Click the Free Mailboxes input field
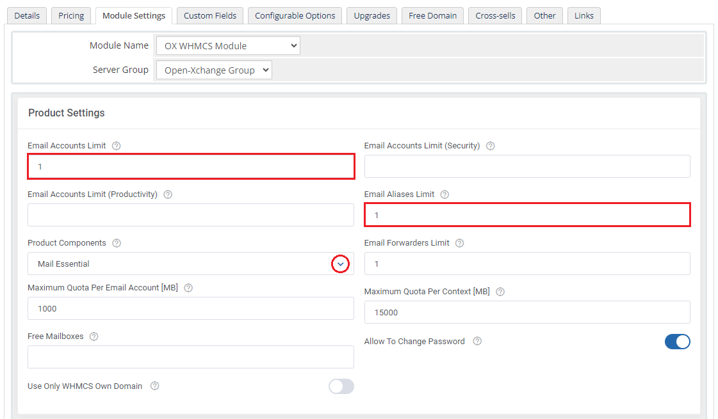The image size is (718, 419). point(191,357)
